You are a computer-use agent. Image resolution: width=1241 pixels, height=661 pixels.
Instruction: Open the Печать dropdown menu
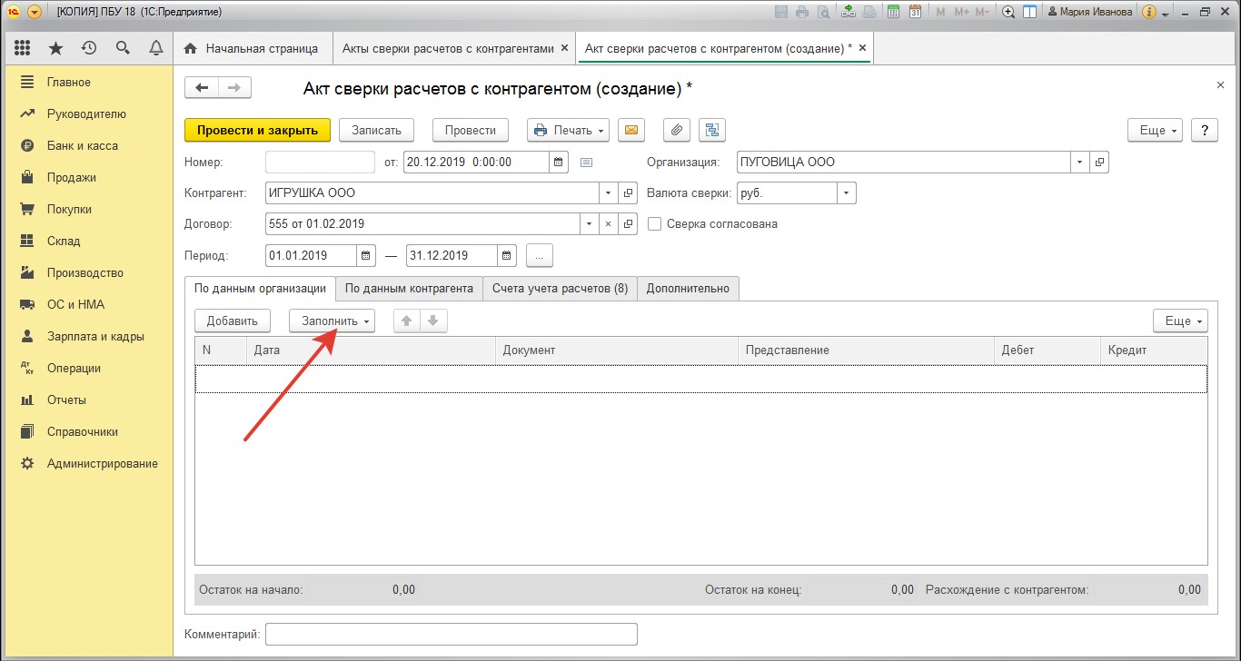(x=571, y=130)
